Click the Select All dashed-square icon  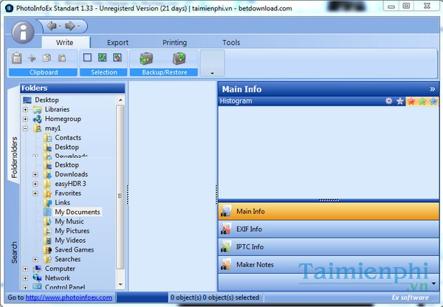click(88, 58)
